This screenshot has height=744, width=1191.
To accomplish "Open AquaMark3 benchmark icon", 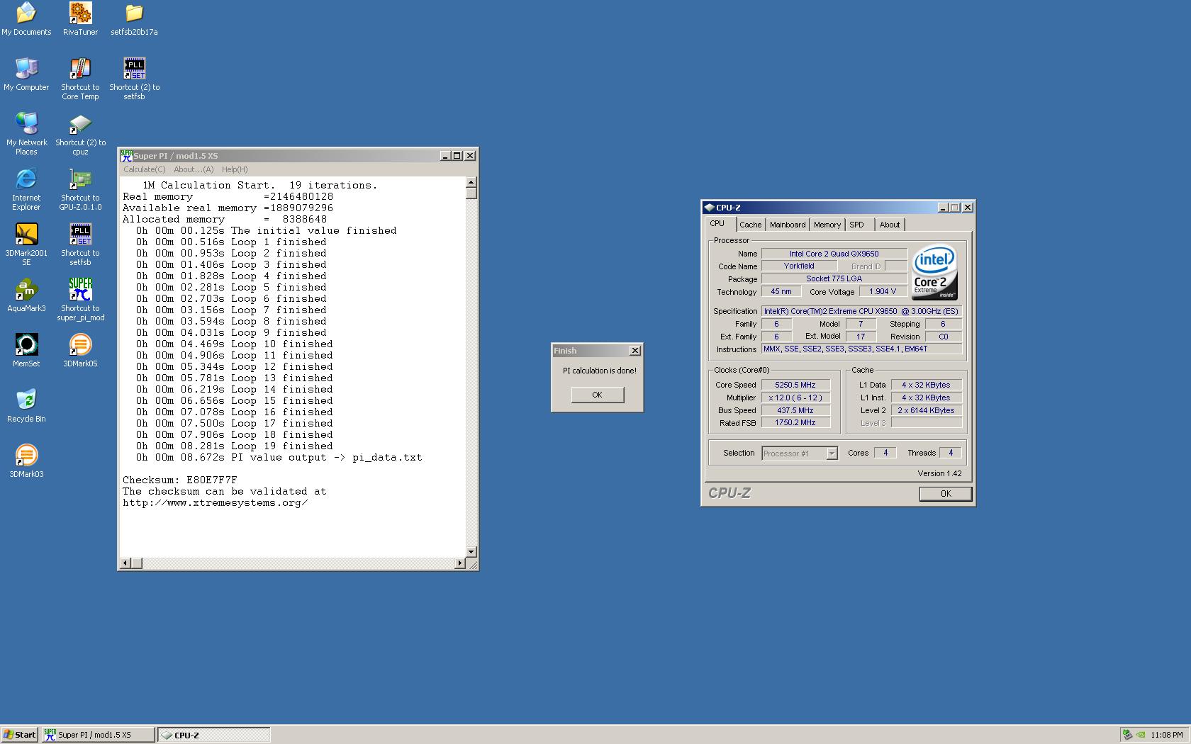I will click(26, 295).
